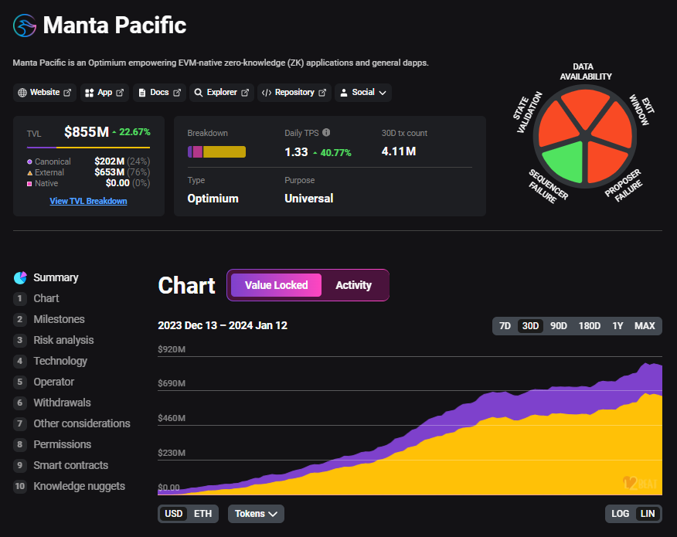
Task: Click number badge 3 beside Risk analysis
Action: [19, 340]
